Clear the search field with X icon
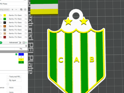The height and width of the screenshot is (93, 124). pos(26,46)
